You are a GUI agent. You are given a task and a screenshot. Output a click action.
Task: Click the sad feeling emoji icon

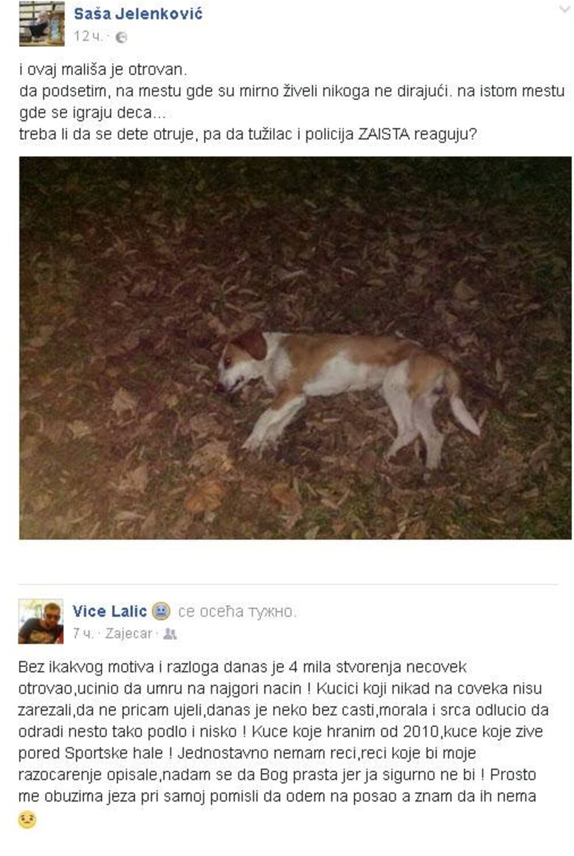tap(161, 612)
